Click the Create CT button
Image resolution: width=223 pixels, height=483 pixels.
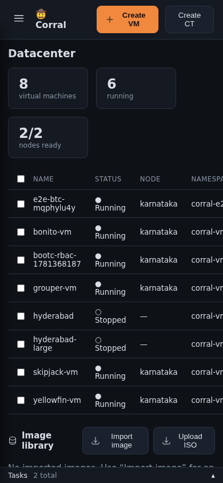pos(189,19)
